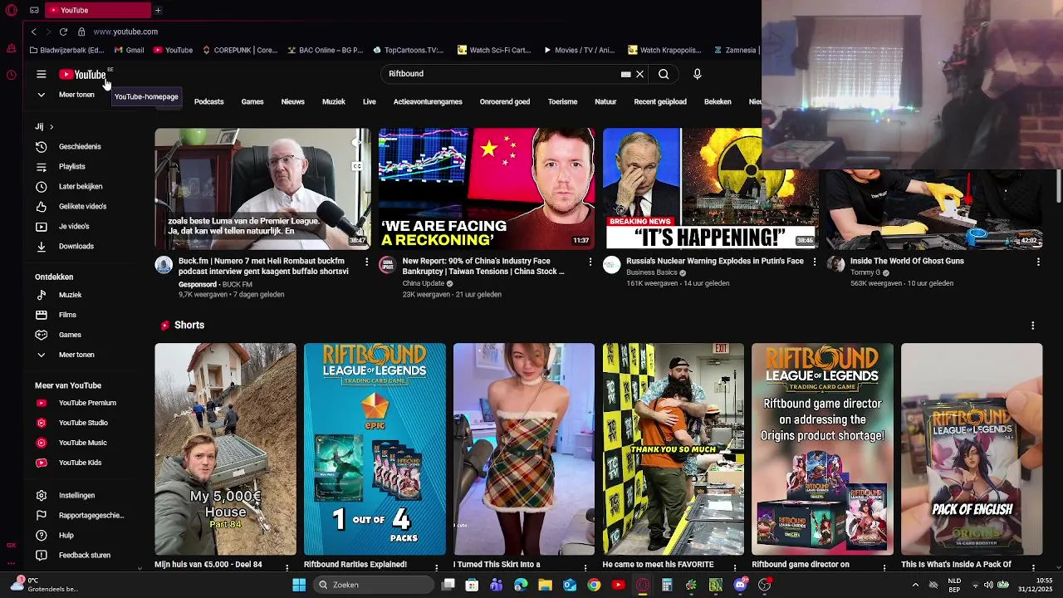This screenshot has width=1063, height=598.
Task: Open new browser tab with plus button
Action: pos(158,10)
